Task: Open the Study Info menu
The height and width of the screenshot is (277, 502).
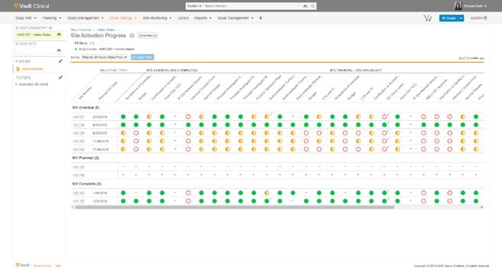Action: pyautogui.click(x=26, y=18)
